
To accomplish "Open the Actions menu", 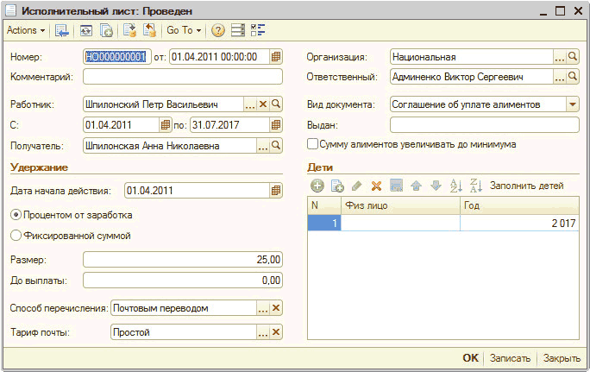I will (x=26, y=30).
